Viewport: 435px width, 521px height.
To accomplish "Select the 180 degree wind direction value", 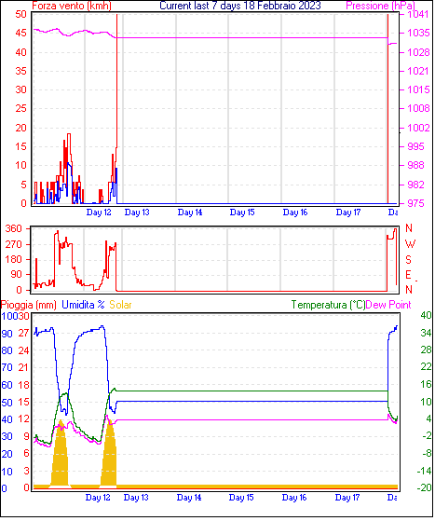I will (13, 260).
